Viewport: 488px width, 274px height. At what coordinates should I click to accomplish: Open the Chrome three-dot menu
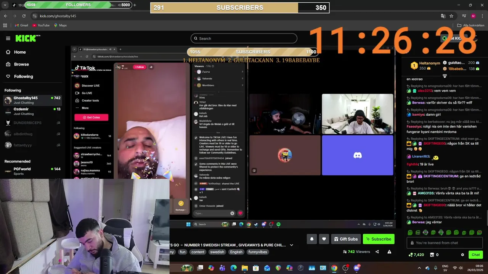482,16
